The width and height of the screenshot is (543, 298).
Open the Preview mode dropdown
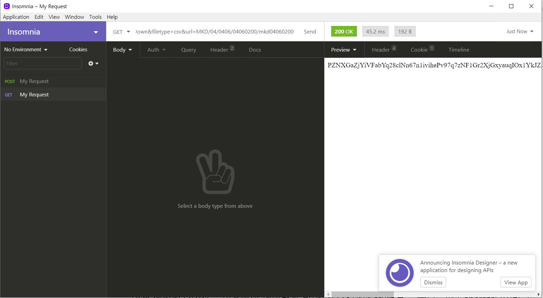coord(344,50)
